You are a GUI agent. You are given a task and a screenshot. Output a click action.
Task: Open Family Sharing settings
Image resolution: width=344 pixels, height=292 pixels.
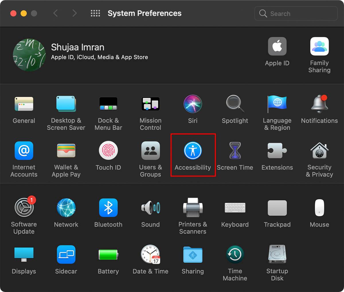tap(319, 47)
